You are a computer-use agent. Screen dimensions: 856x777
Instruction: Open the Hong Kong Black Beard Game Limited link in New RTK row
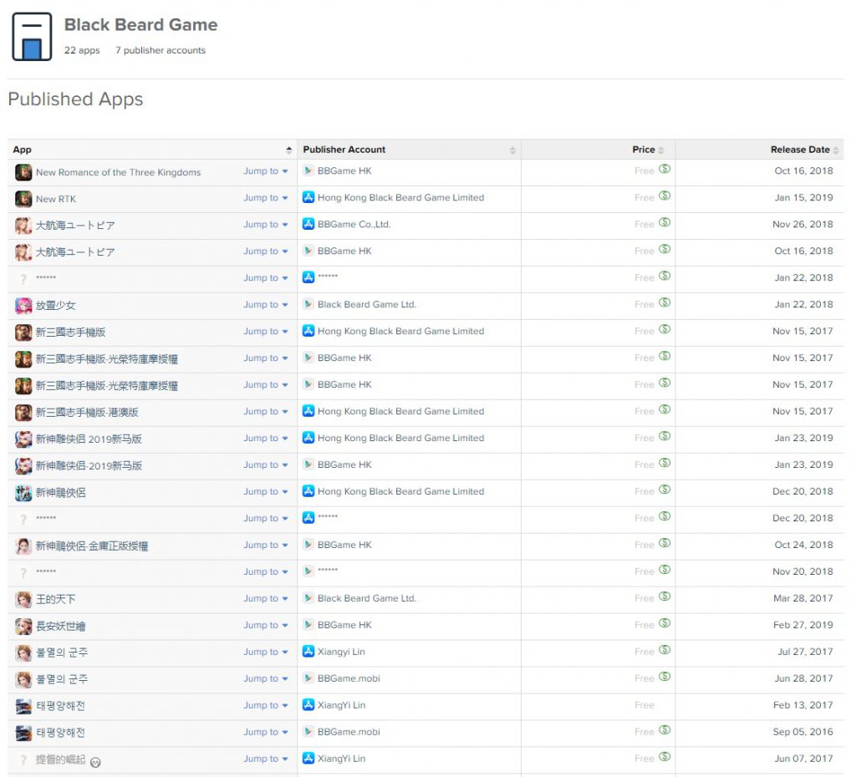click(400, 198)
